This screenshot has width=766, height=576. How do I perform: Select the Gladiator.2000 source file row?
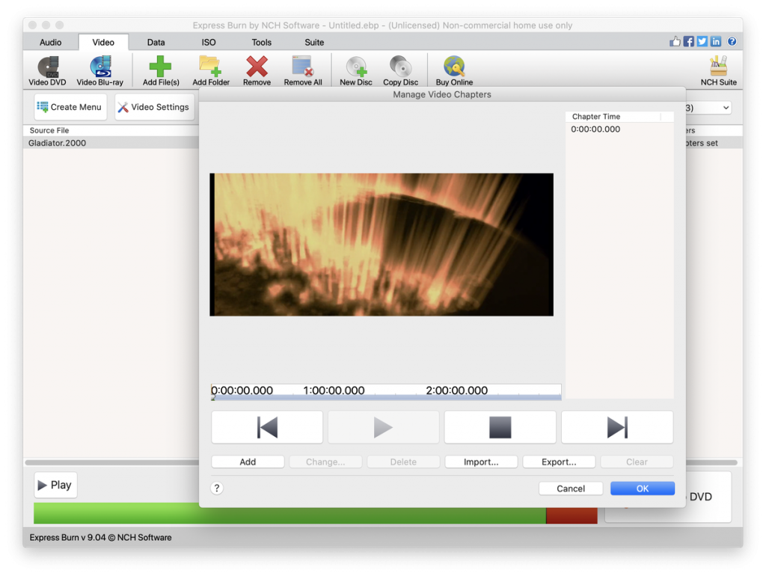coord(111,143)
